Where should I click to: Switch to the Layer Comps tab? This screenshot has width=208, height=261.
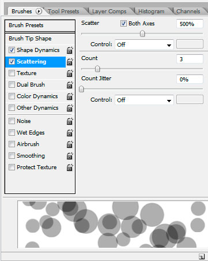click(109, 12)
